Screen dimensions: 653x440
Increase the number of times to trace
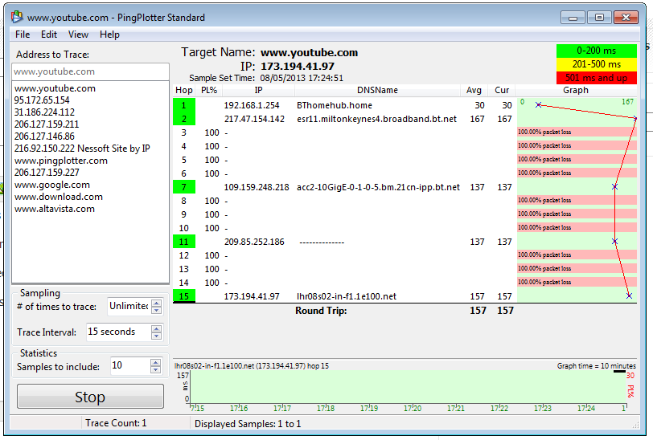[157, 304]
